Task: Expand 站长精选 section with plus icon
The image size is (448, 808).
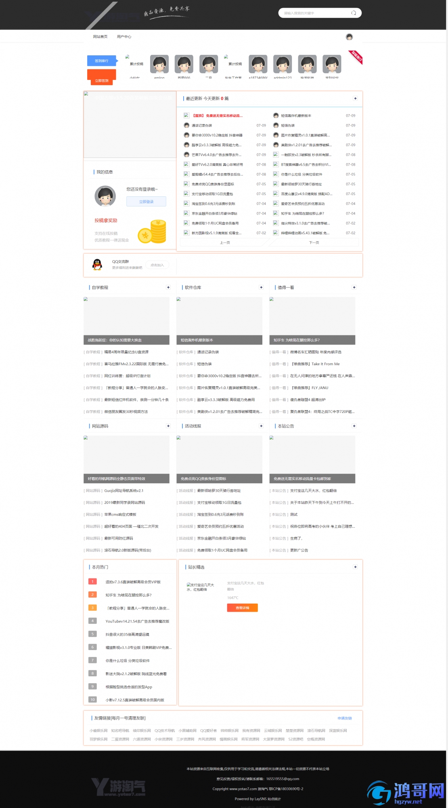Action: pyautogui.click(x=355, y=567)
